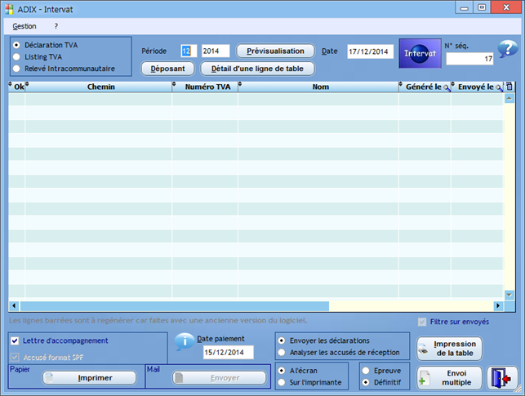Viewport: 525px width, 396px height.
Task: Click magnifier icon in Généré le header
Action: (447, 87)
